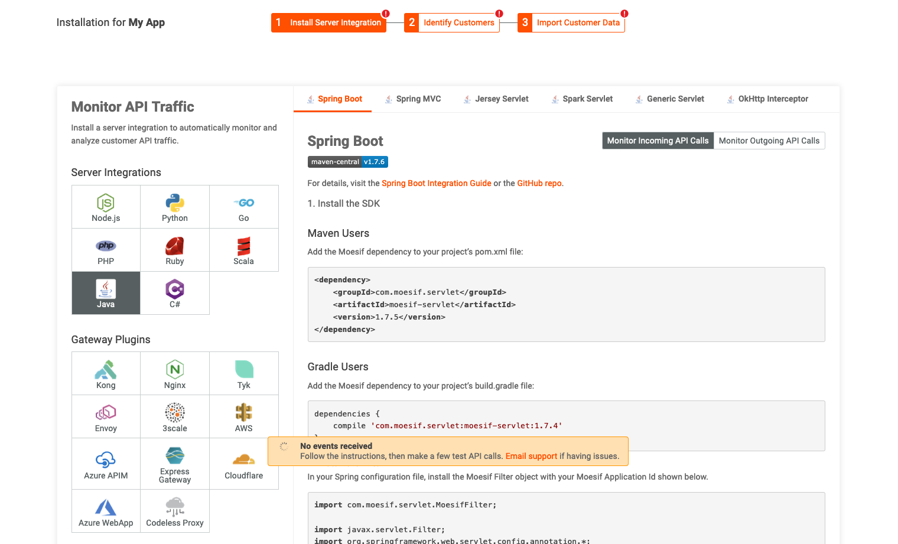Select the Cloudflare gateway icon
This screenshot has height=544, width=898.
[x=243, y=463]
